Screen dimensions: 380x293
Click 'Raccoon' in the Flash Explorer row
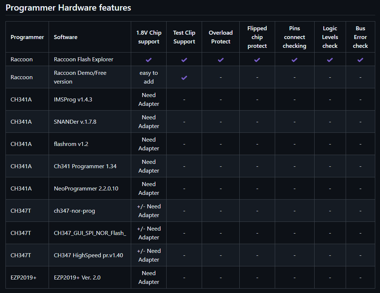[22, 59]
